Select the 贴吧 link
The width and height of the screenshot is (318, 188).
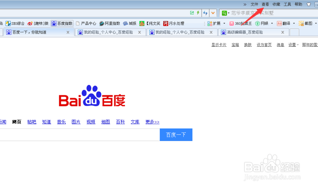(x=31, y=122)
